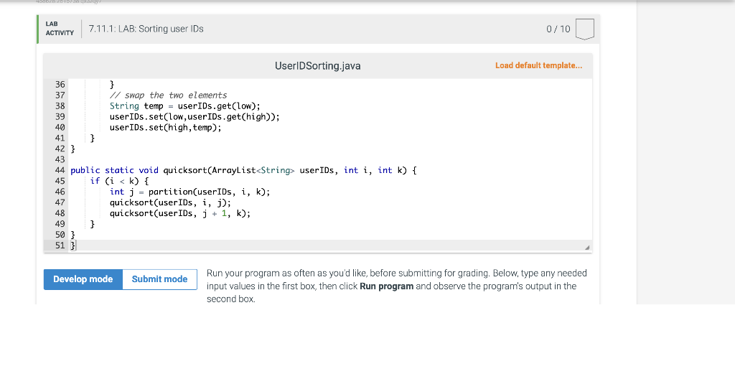Click quicksort(userIDs, j + 1, k) line
The height and width of the screenshot is (374, 735).
pyautogui.click(x=180, y=213)
